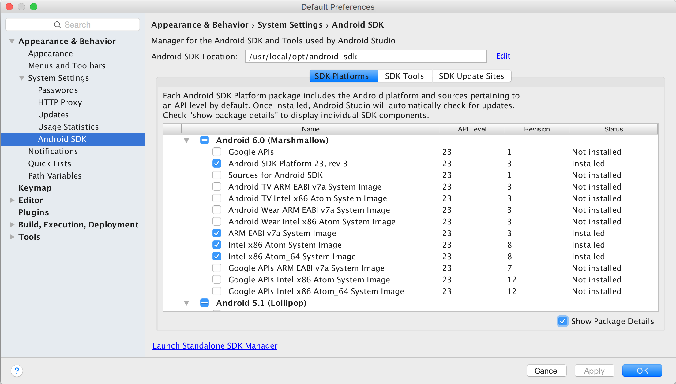Disable Show Package Details checkbox
Viewport: 676px width, 384px height.
point(563,321)
